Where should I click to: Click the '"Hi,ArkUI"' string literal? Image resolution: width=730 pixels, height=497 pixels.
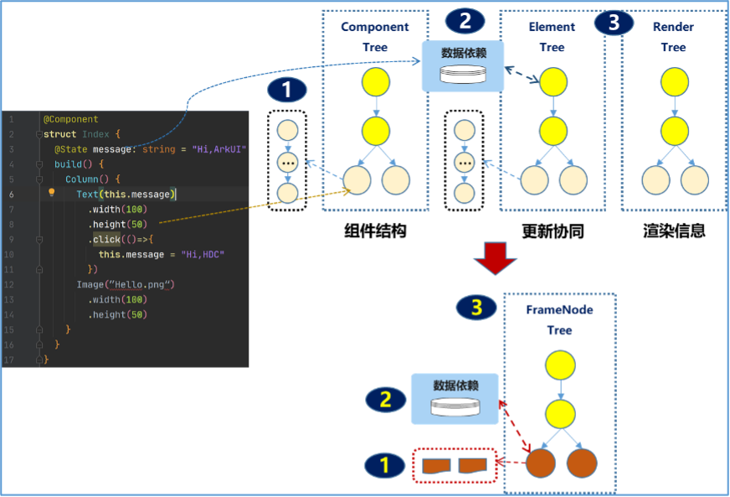pyautogui.click(x=218, y=150)
